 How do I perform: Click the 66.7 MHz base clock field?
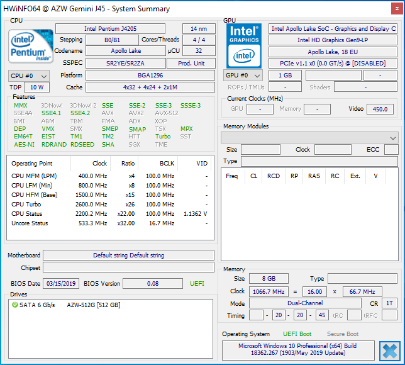click(362, 292)
